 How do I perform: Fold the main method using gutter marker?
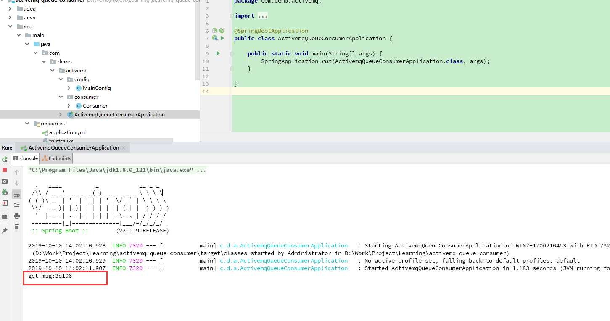[231, 54]
